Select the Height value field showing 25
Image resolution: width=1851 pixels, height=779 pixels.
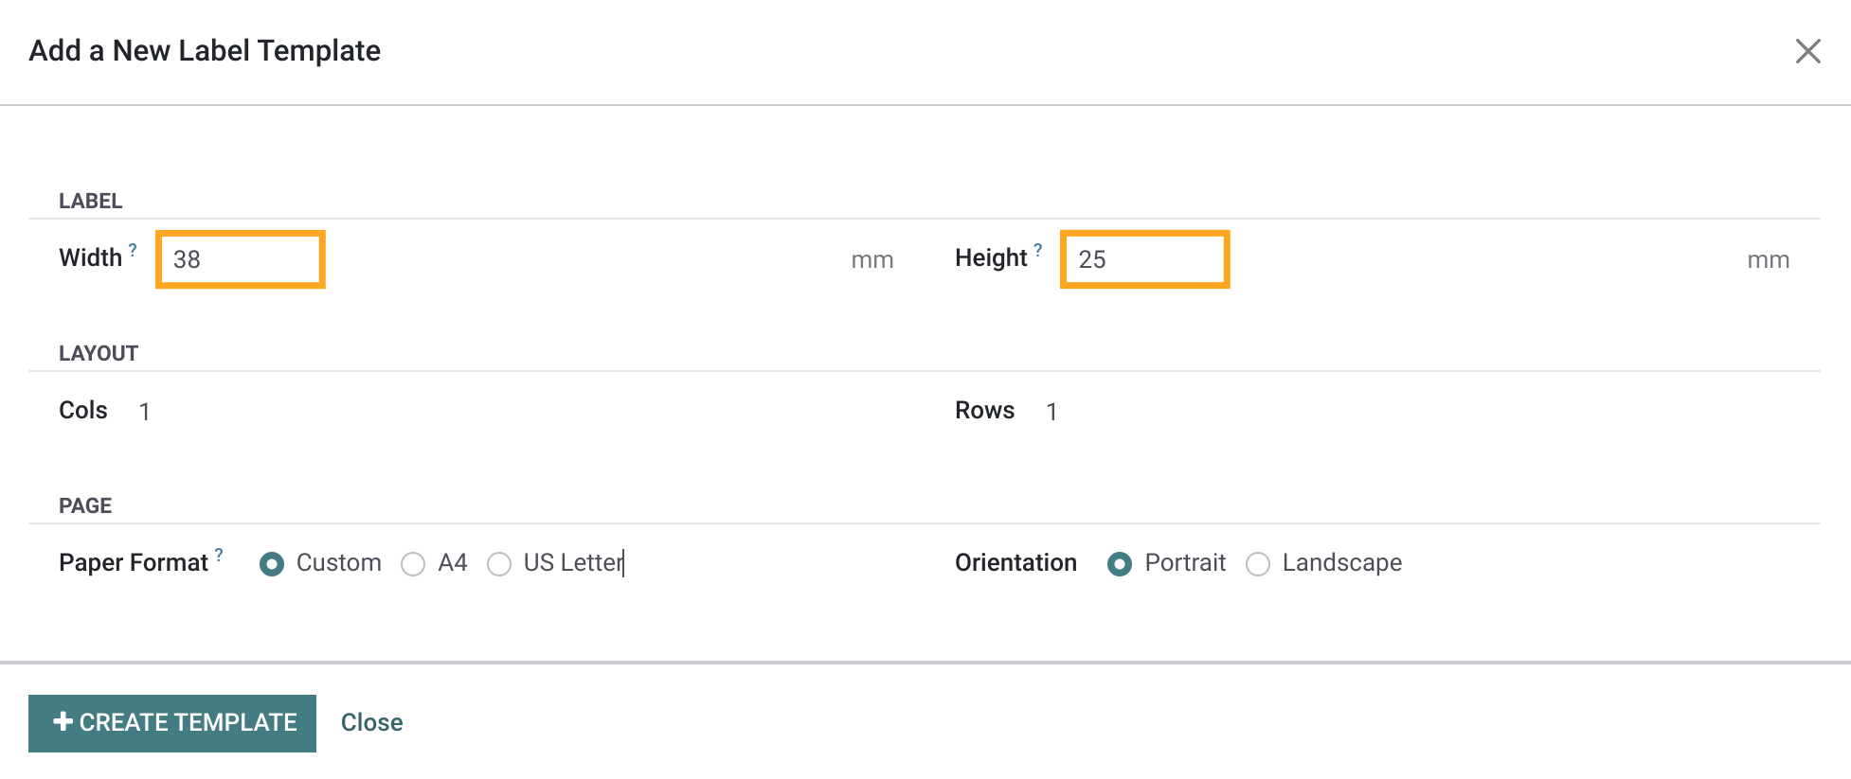click(x=1145, y=259)
